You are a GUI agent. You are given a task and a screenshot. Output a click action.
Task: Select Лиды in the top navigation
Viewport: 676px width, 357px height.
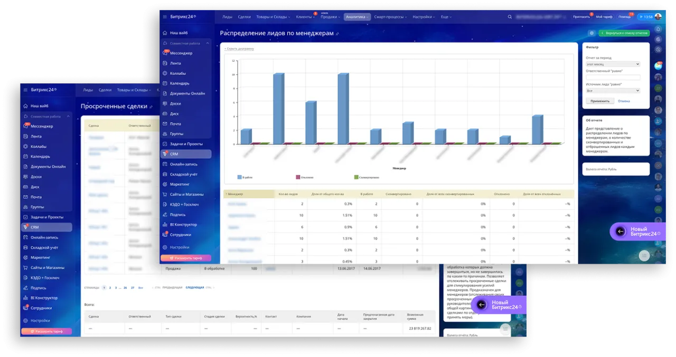[x=227, y=17]
